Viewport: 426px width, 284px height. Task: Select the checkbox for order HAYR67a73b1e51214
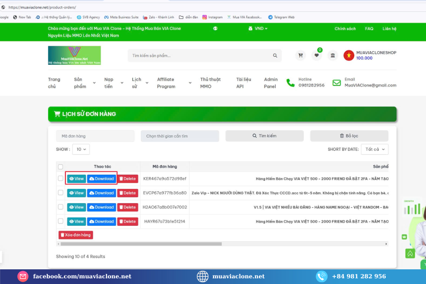click(x=60, y=221)
